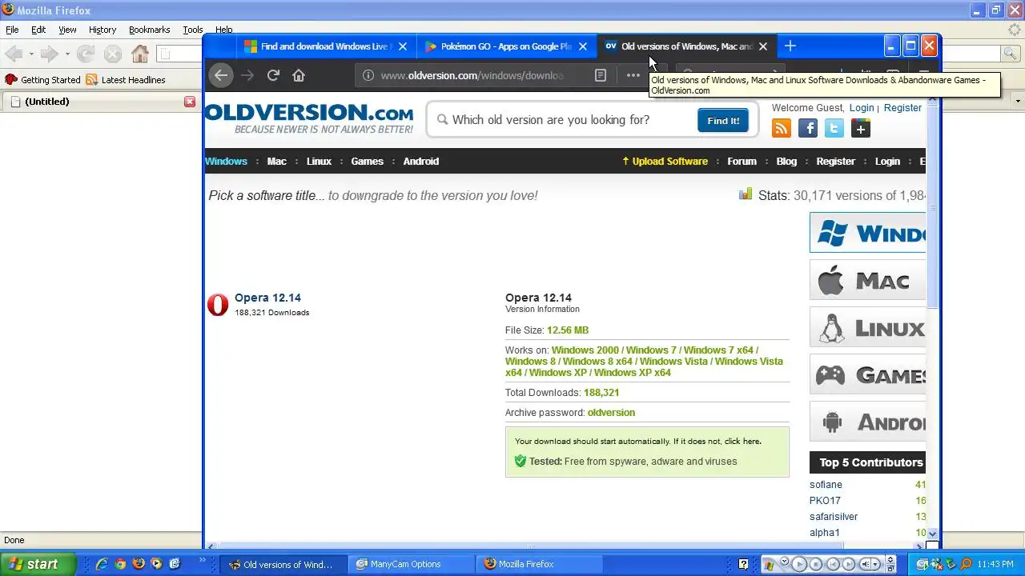Image resolution: width=1025 pixels, height=576 pixels.
Task: Click the Opera 12.14 red logo
Action: (x=218, y=305)
